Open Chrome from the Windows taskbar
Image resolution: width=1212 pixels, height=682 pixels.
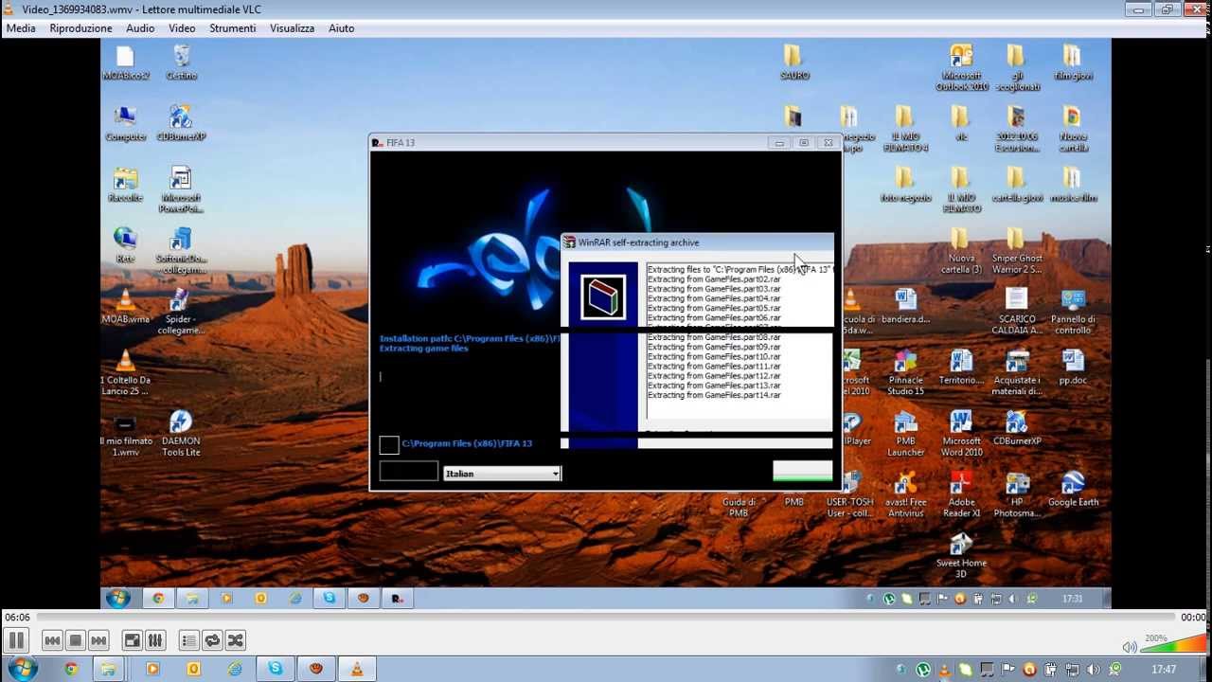point(71,669)
